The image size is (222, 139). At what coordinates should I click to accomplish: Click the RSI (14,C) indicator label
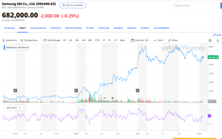[12, 108]
